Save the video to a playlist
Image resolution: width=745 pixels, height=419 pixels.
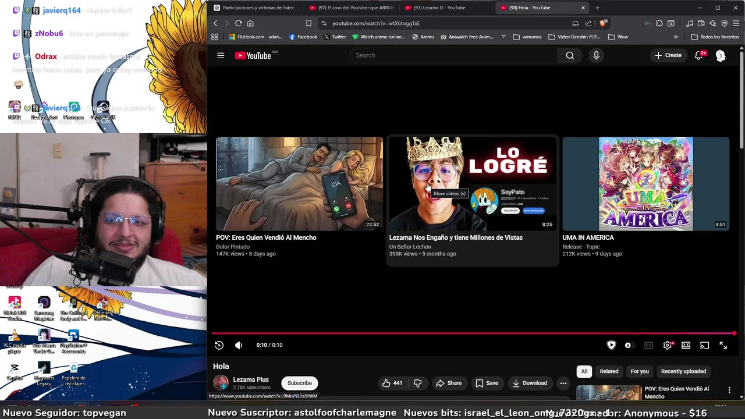click(487, 383)
